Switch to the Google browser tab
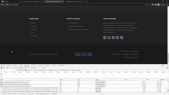Viewport: 169px width, 95px height. click(11, 2)
